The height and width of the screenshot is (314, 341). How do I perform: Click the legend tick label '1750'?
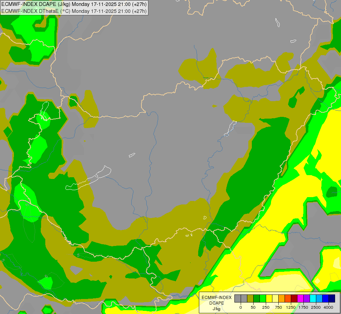[x=303, y=307]
